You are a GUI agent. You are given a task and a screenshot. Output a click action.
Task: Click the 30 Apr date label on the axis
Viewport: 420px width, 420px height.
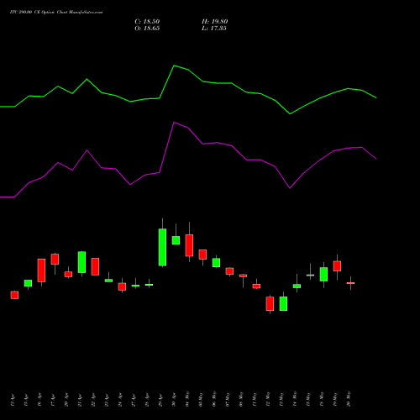[174, 401]
